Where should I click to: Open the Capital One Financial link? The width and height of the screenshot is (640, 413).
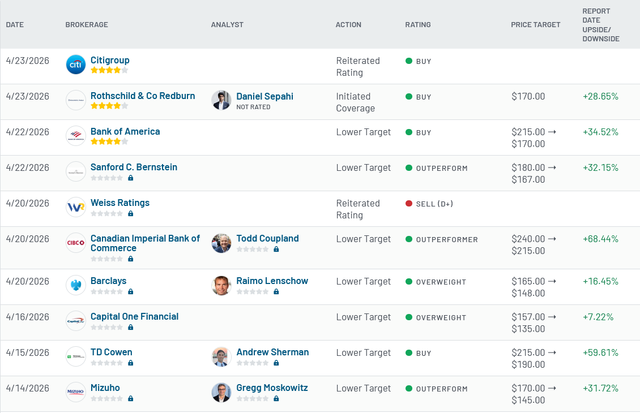pyautogui.click(x=135, y=316)
